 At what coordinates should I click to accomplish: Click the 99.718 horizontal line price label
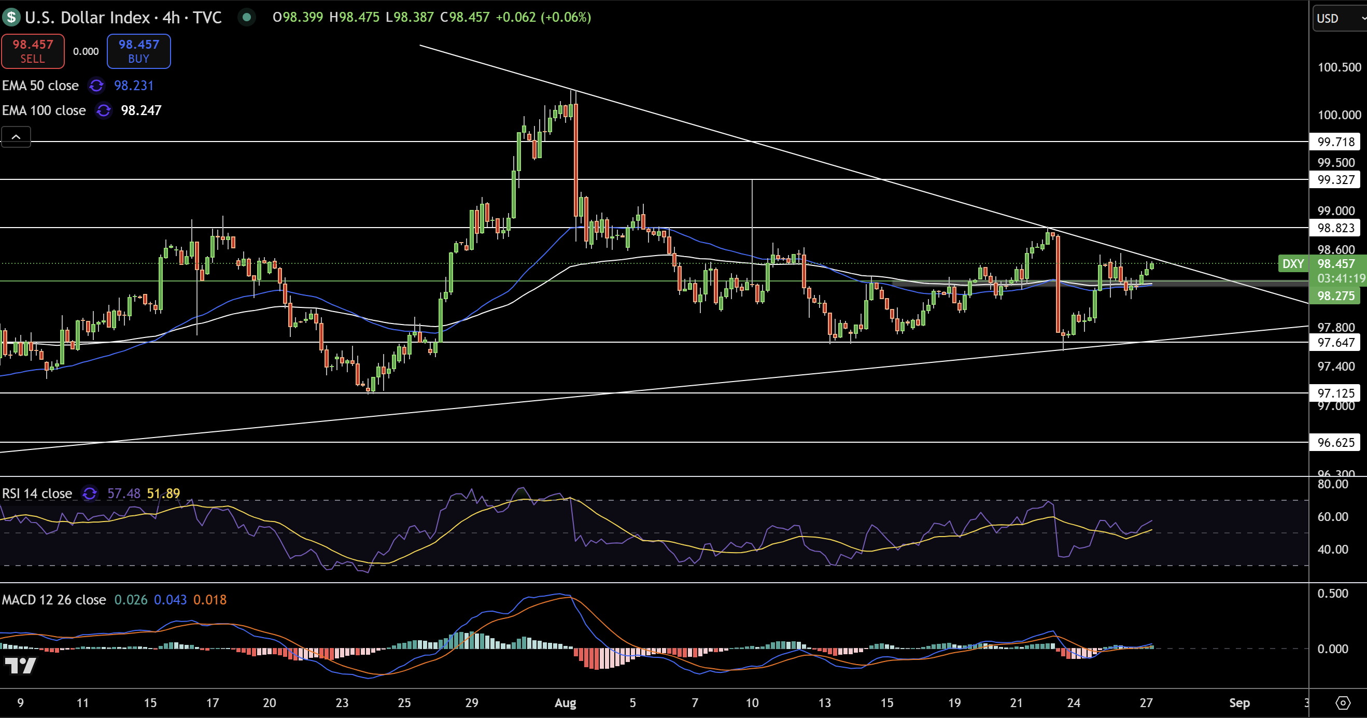tap(1335, 142)
